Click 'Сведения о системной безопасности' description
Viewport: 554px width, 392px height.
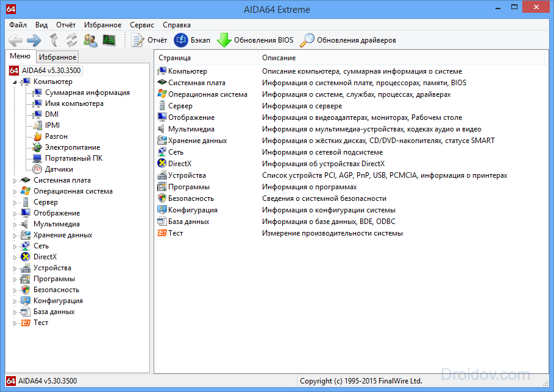(324, 198)
